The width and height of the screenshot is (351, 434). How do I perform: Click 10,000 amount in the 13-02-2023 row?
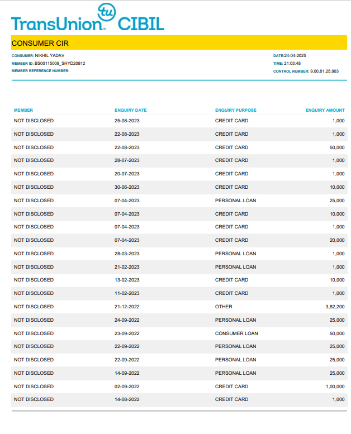pyautogui.click(x=337, y=280)
